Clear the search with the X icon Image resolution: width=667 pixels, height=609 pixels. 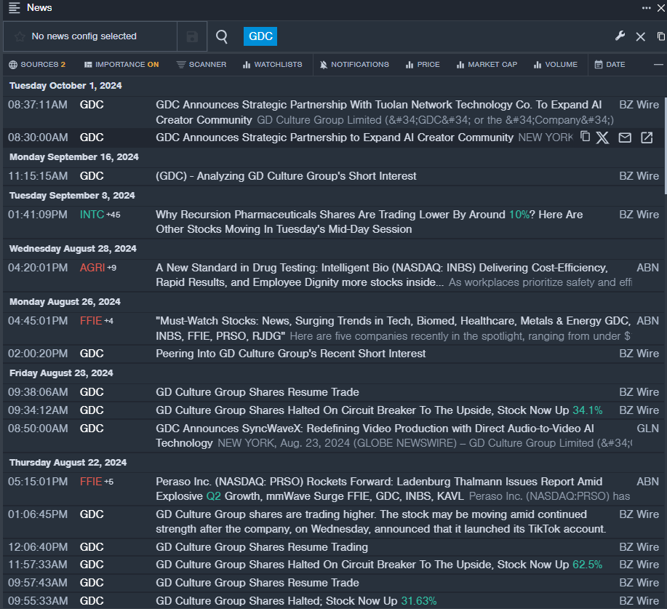[640, 36]
